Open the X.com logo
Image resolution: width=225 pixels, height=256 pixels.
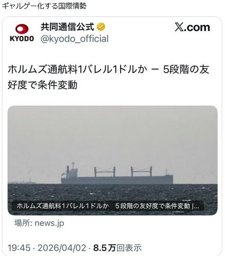pos(192,27)
